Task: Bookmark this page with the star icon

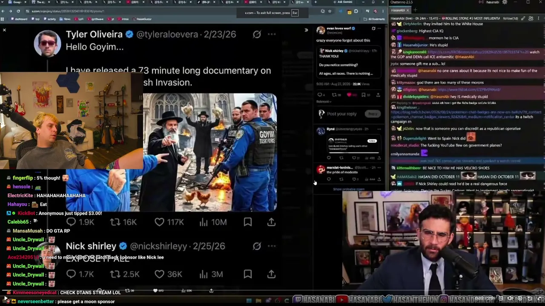Action: [x=330, y=11]
